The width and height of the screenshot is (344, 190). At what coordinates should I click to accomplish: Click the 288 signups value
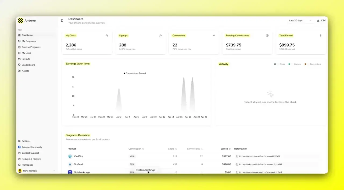[123, 45]
